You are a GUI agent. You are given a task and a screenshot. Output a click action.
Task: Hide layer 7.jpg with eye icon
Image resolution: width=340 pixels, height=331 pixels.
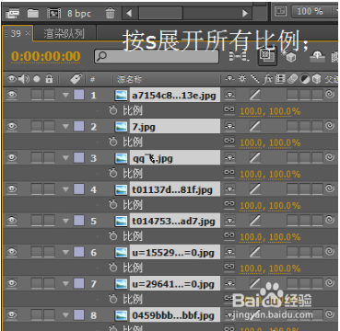(12, 126)
